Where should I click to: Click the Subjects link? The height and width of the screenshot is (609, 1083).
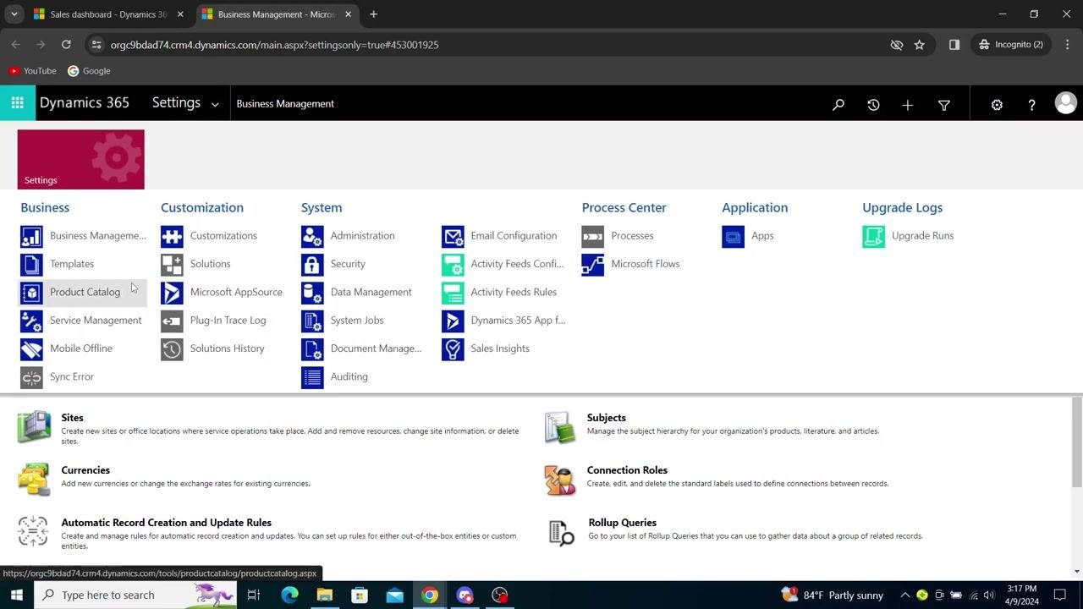[607, 418]
